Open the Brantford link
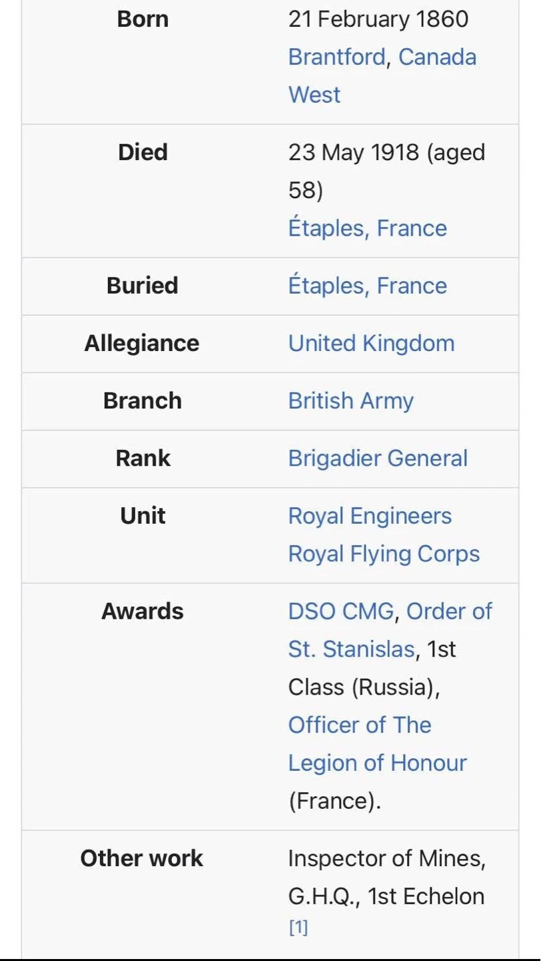The width and height of the screenshot is (541, 961). pyautogui.click(x=336, y=57)
